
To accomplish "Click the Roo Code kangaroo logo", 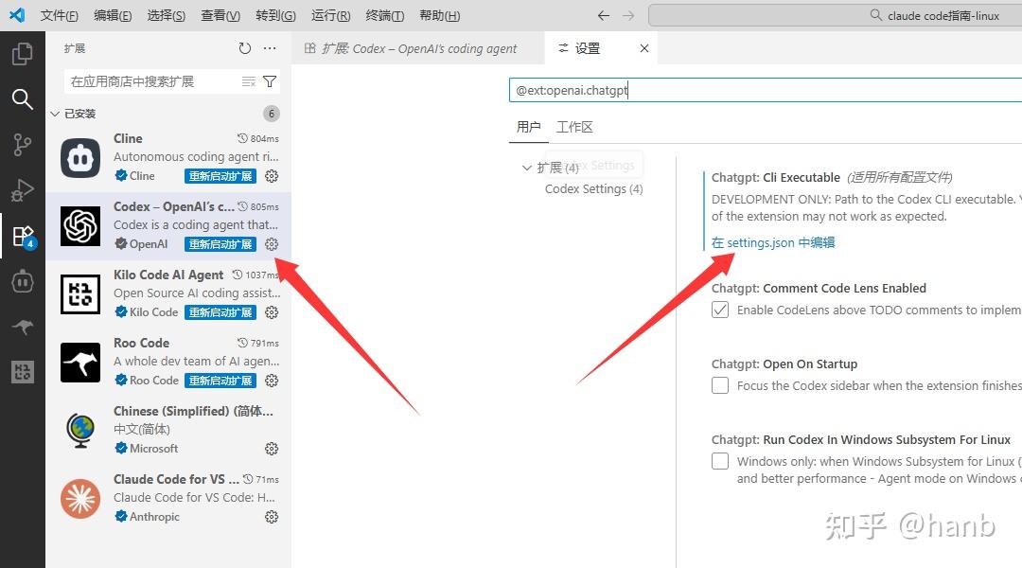I will [80, 362].
